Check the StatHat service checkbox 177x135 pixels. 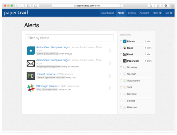121,101
